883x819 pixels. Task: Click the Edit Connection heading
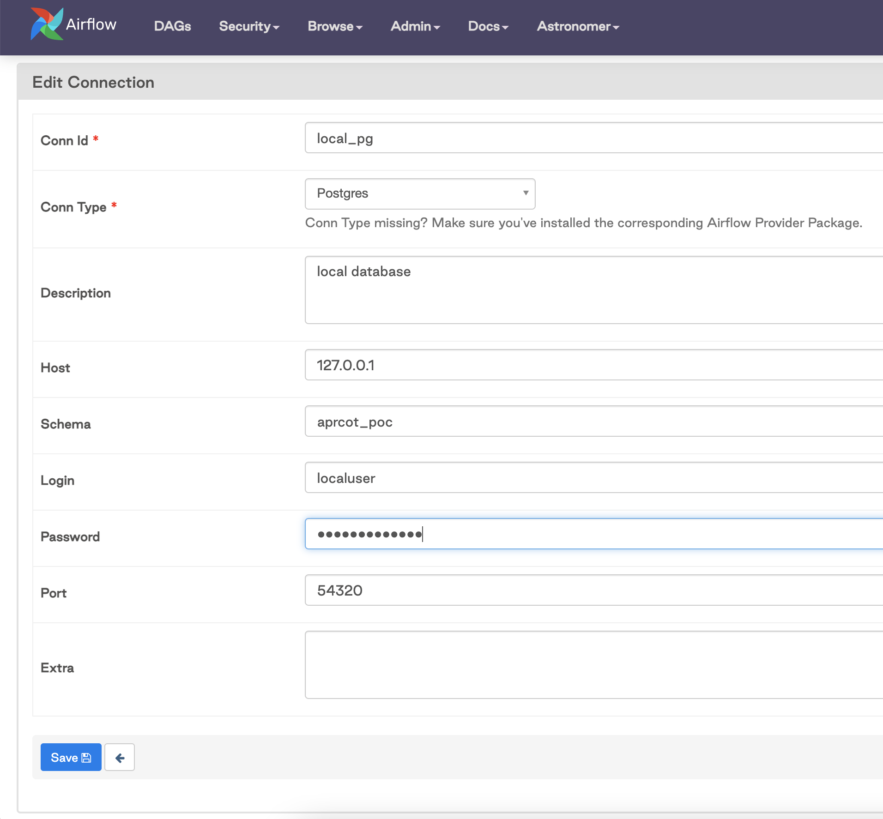click(93, 82)
